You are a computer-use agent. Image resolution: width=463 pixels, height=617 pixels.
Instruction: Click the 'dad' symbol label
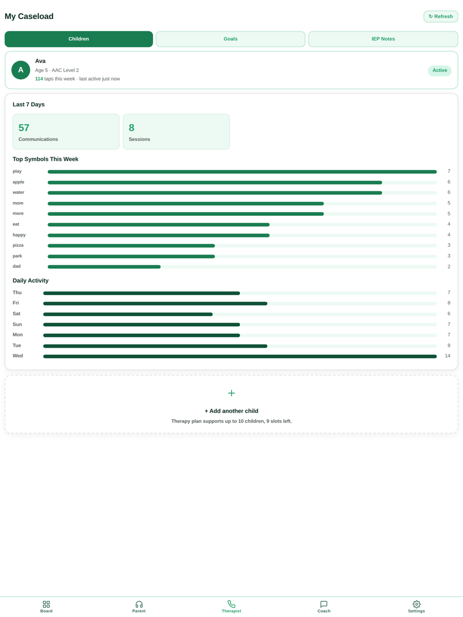coord(16,266)
